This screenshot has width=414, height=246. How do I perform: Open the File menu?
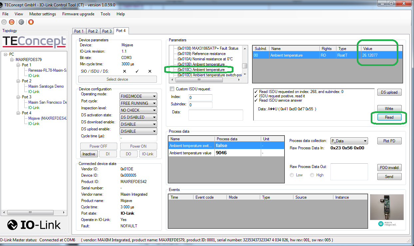point(5,14)
